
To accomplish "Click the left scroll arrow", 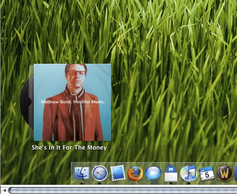I will [4, 191].
